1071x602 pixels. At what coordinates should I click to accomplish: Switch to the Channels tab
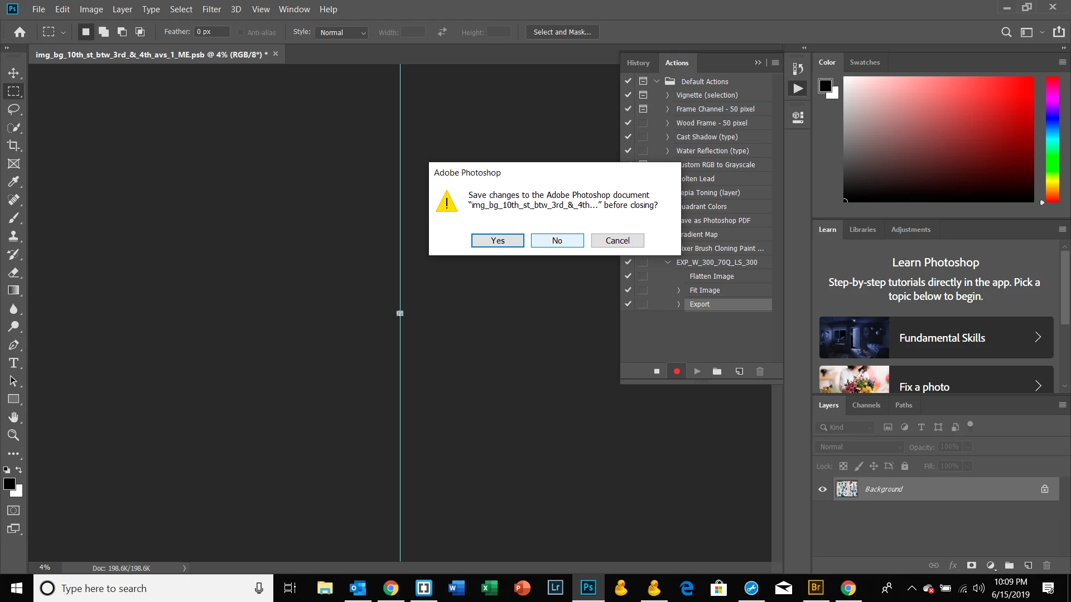pos(866,405)
